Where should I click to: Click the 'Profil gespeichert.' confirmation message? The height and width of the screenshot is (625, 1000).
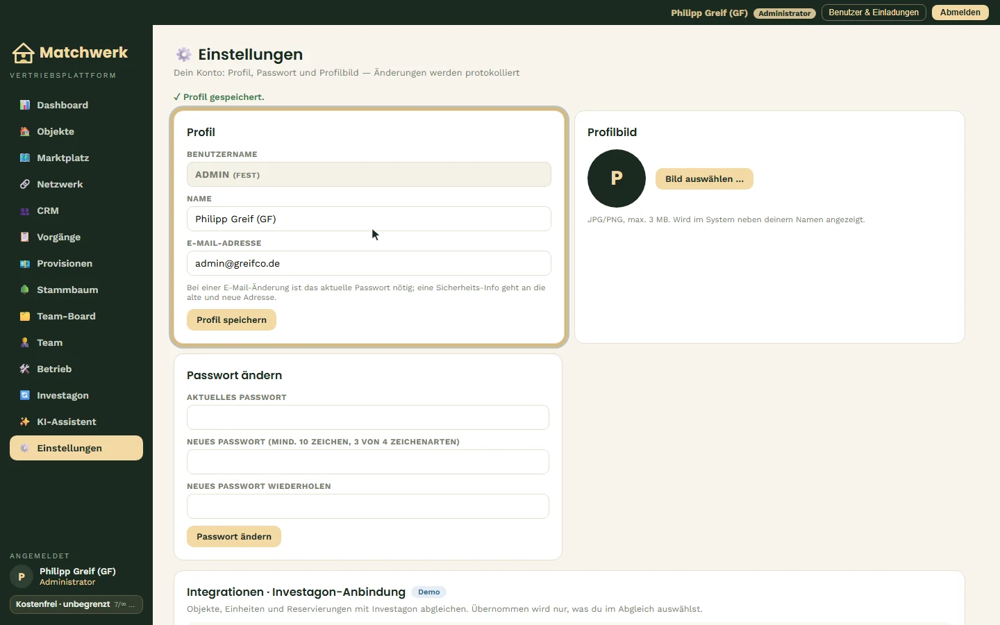point(219,97)
